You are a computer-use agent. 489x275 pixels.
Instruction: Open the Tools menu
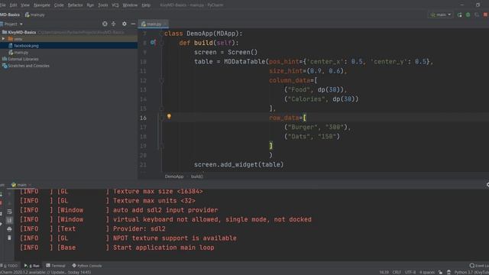coord(102,5)
